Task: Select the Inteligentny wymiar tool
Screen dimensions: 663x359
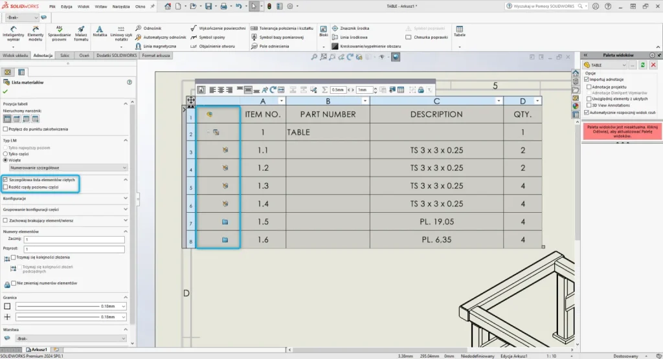Action: pos(13,34)
